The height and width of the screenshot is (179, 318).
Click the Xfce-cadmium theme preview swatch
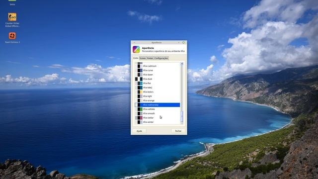pyautogui.click(x=139, y=66)
